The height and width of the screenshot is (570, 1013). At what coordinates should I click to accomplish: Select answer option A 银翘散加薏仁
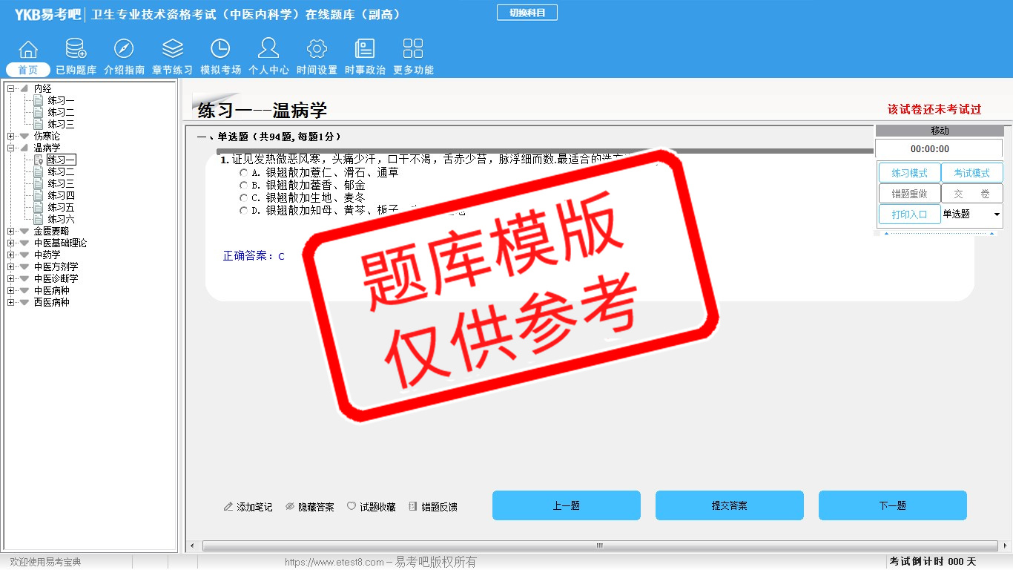[x=244, y=172]
